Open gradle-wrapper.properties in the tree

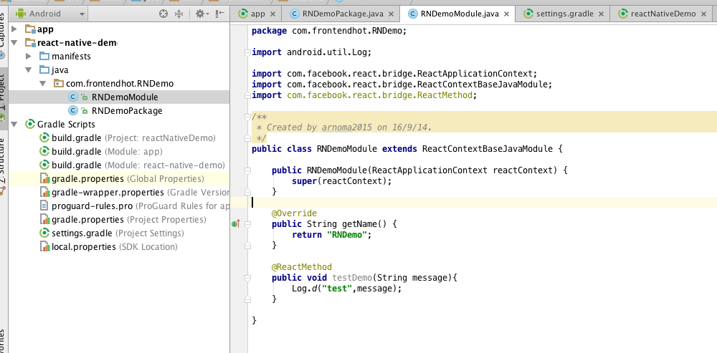coord(108,193)
